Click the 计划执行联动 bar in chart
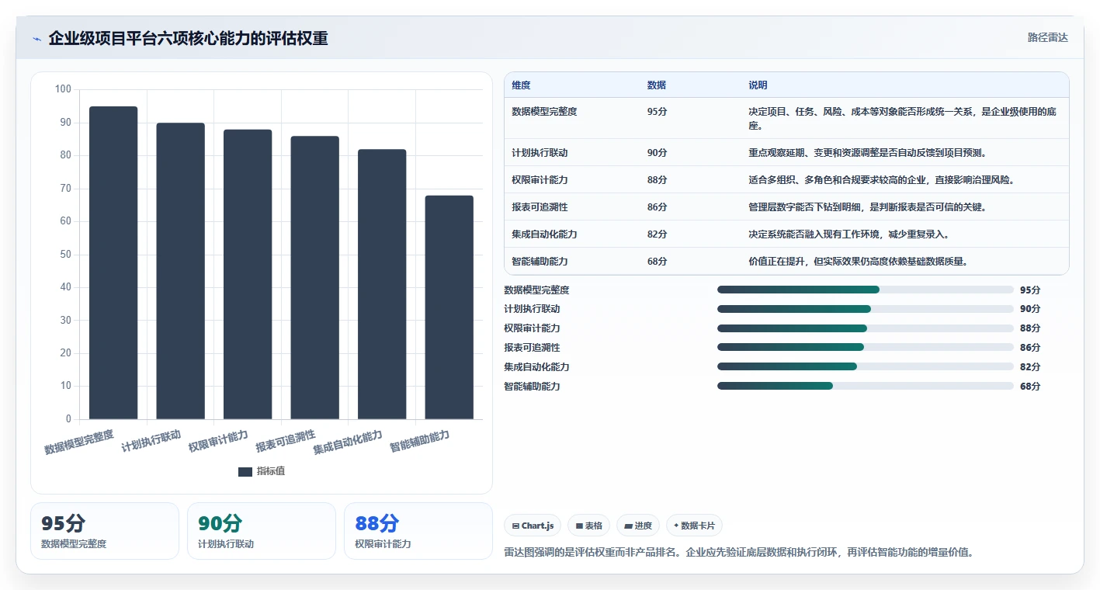Image resolution: width=1100 pixels, height=590 pixels. click(x=181, y=271)
